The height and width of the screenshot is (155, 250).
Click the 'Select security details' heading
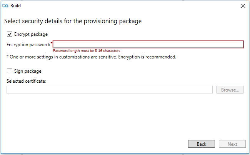click(73, 21)
